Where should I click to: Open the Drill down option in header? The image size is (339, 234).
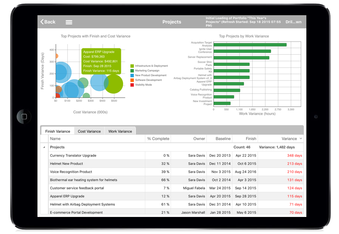point(293,22)
